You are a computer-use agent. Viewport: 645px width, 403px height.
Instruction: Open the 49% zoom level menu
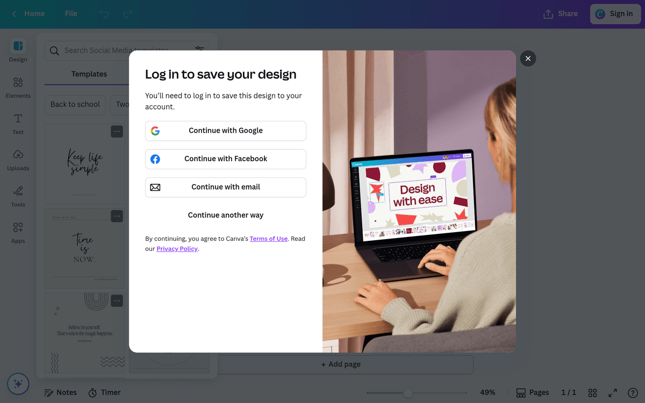(x=488, y=393)
